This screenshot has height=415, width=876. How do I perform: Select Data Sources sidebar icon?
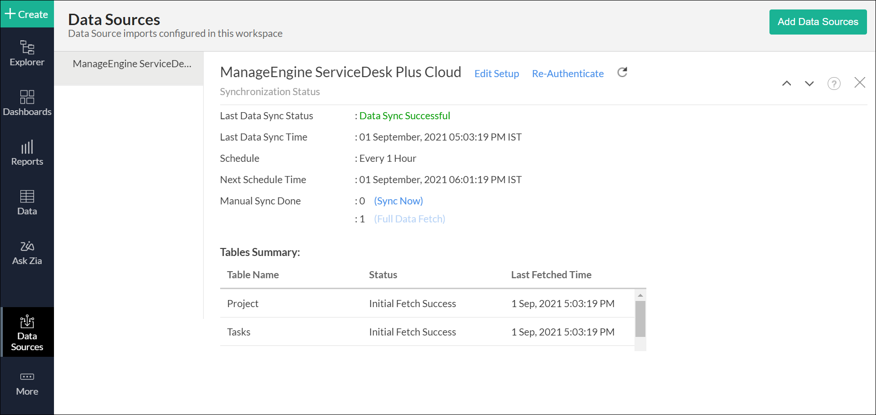[27, 333]
